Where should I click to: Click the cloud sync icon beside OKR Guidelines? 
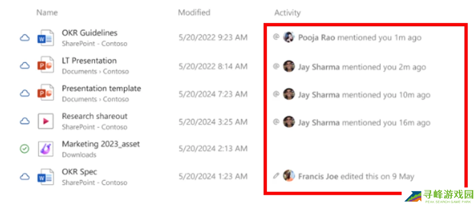point(25,38)
